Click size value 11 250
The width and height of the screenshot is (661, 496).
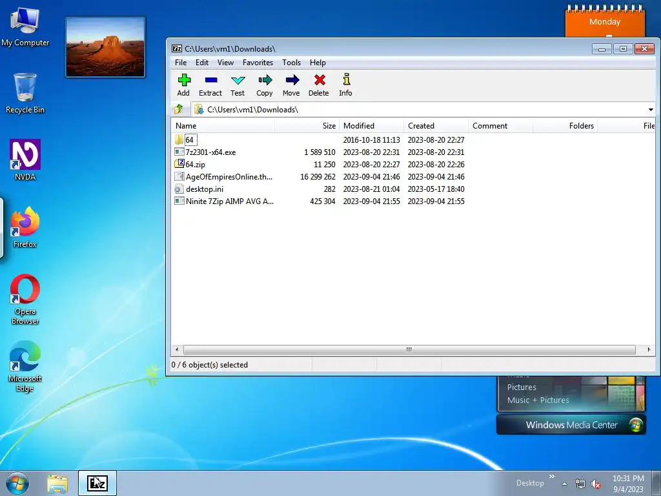325,164
